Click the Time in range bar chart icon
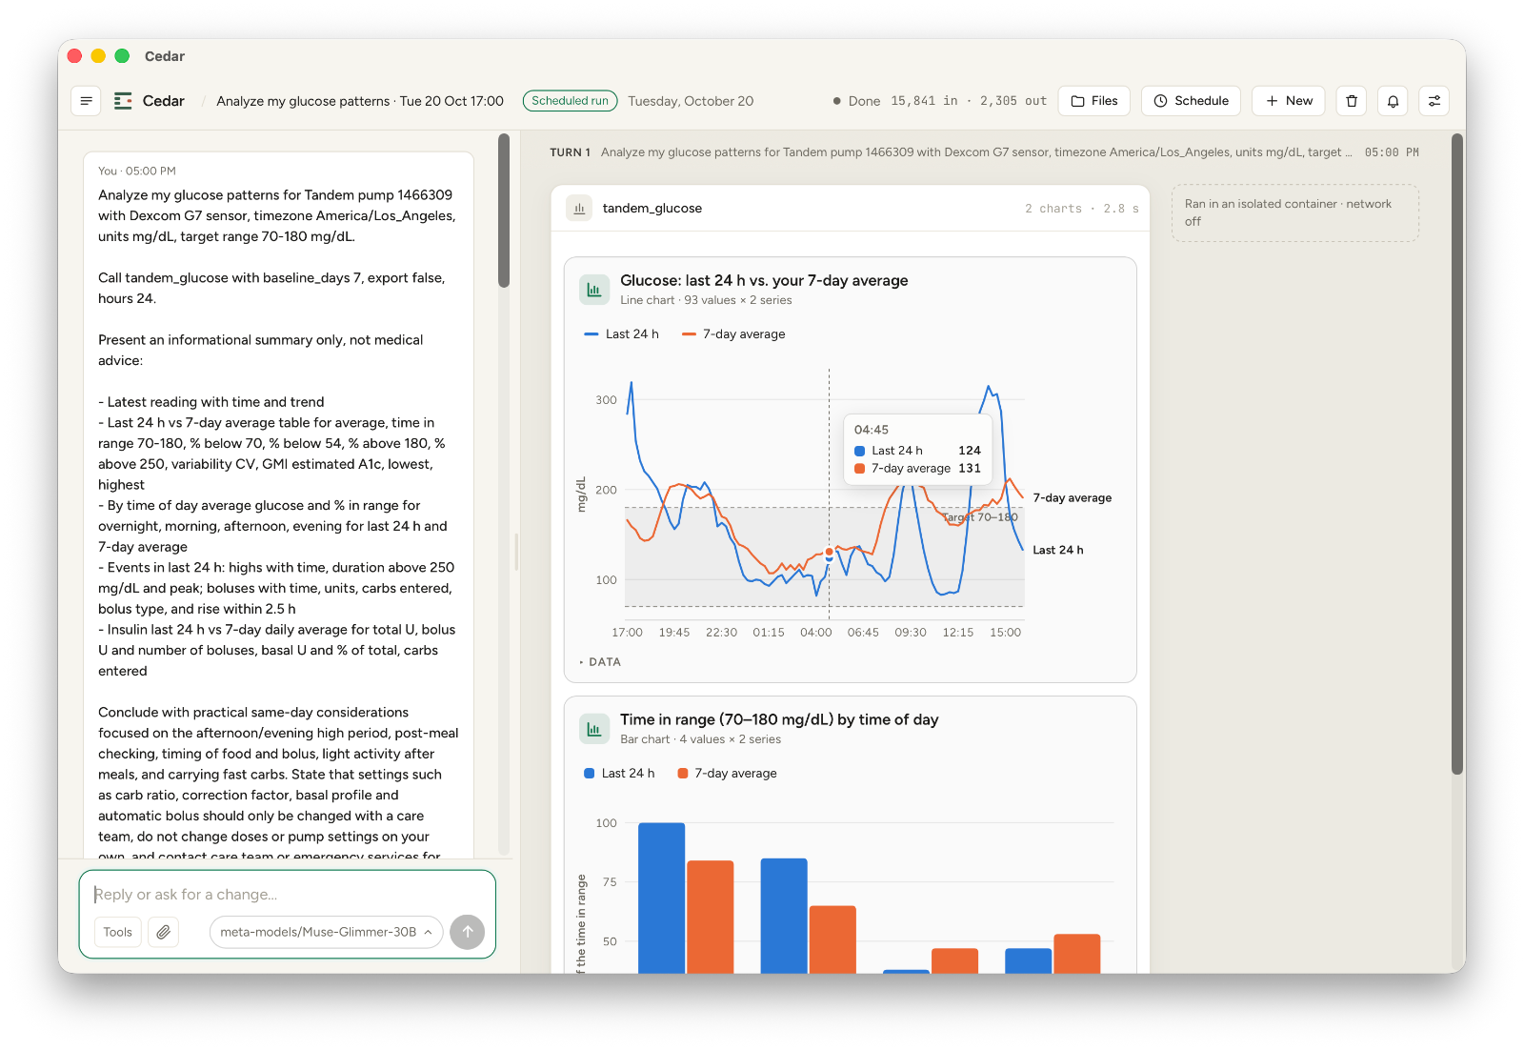Viewport: 1524px width, 1050px height. [x=594, y=729]
